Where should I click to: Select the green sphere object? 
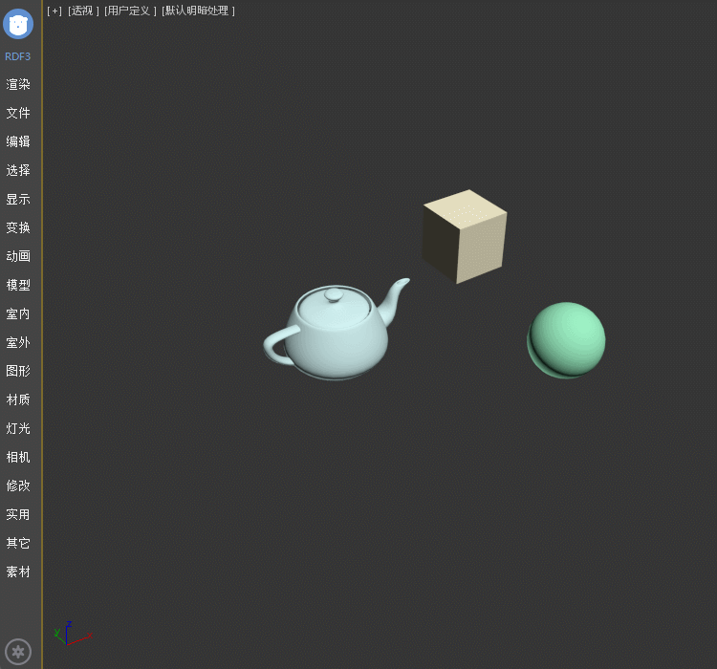(567, 339)
